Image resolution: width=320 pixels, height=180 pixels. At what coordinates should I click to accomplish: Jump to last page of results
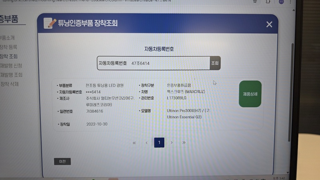click(184, 143)
